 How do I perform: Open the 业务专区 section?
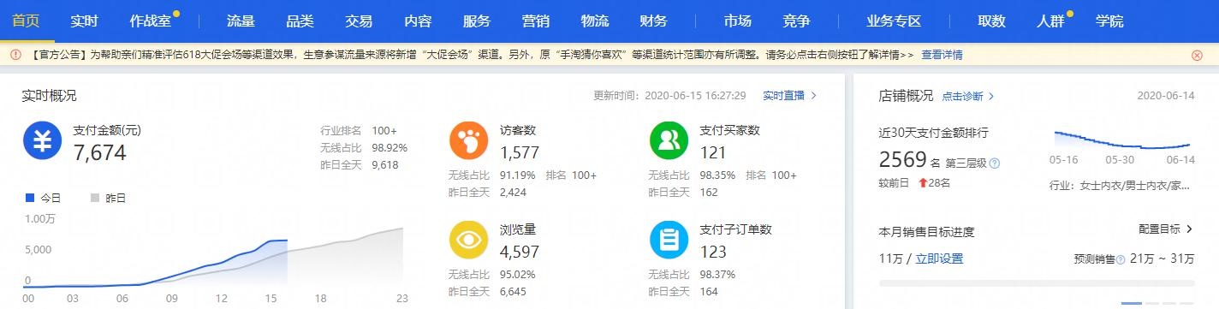click(x=894, y=21)
